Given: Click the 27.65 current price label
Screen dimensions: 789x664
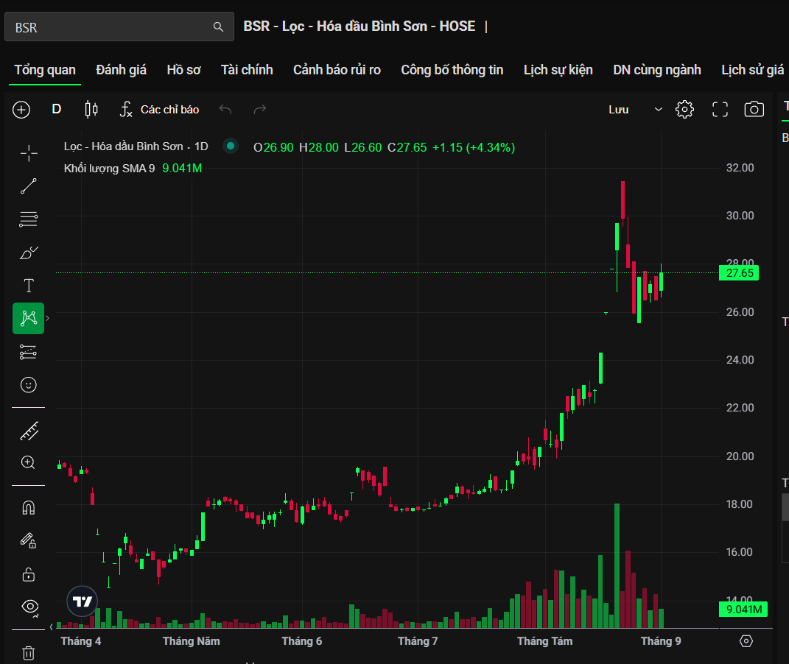Looking at the screenshot, I should [x=739, y=273].
